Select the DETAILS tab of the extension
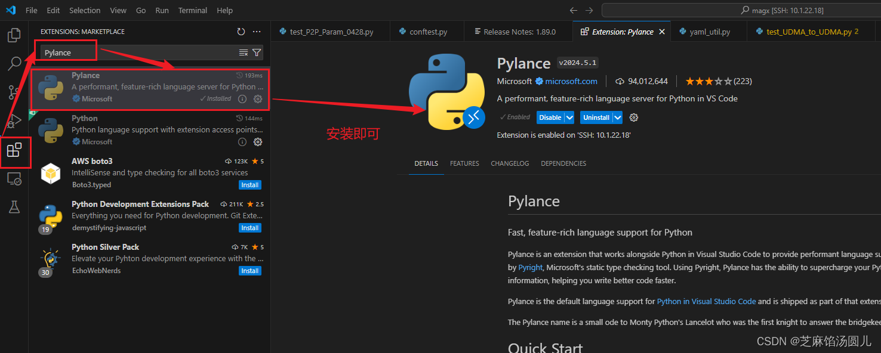 click(x=426, y=163)
